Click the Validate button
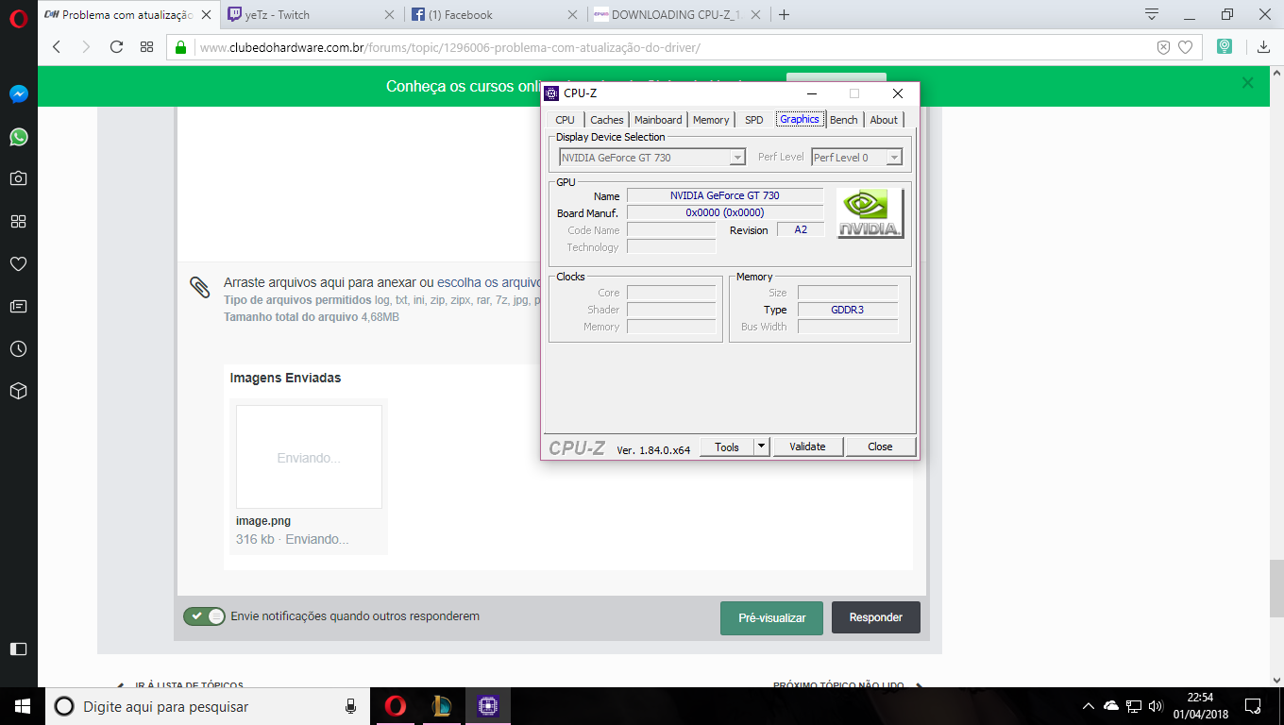Viewport: 1284px width, 725px height. (x=808, y=447)
